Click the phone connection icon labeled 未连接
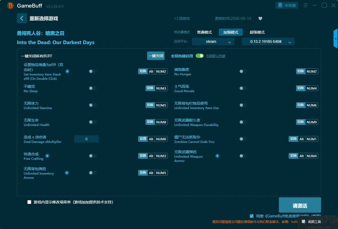338x229 pixels. [x=287, y=5]
